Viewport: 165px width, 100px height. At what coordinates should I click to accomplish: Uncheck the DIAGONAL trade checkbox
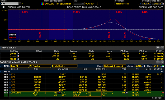[5, 93]
